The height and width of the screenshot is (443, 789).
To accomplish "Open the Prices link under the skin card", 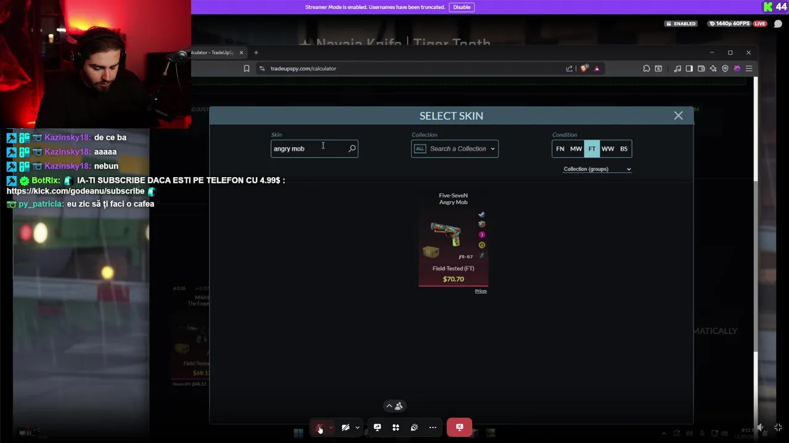I will pyautogui.click(x=481, y=291).
